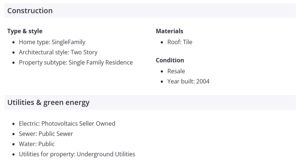Click the Construction section header
Viewport: 308px width, 162px height.
coord(30,11)
